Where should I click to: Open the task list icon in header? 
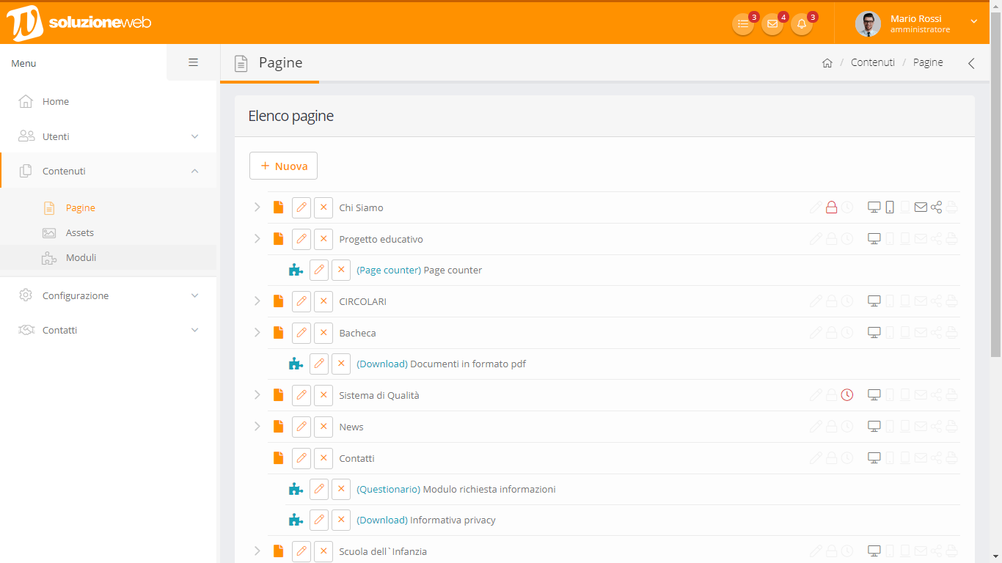coord(743,24)
